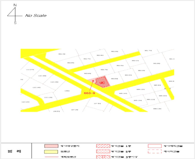Click the '110-19대' parcel label
Image resolution: width=195 pixels, height=159 pixels.
point(54,82)
